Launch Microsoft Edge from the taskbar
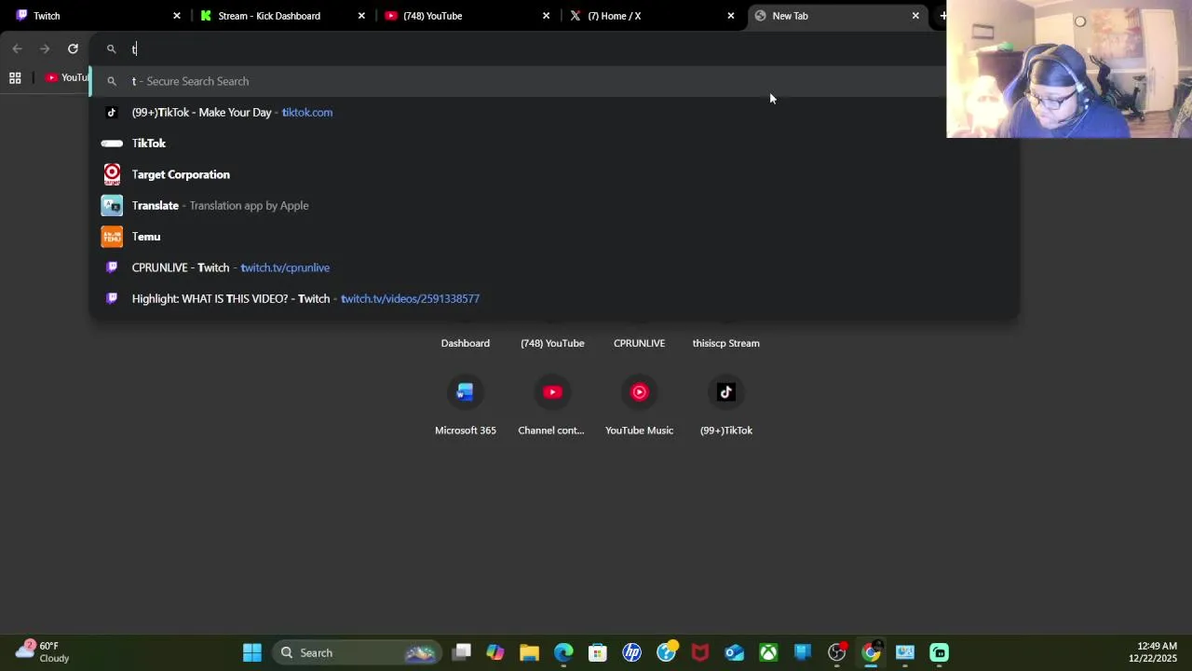Screen dimensions: 1192x671 click(563, 652)
